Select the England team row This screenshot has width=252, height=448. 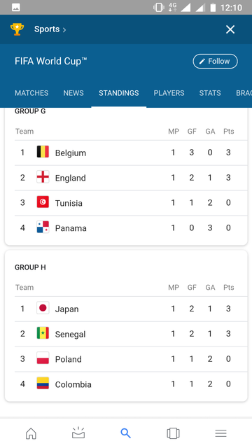coord(131,178)
